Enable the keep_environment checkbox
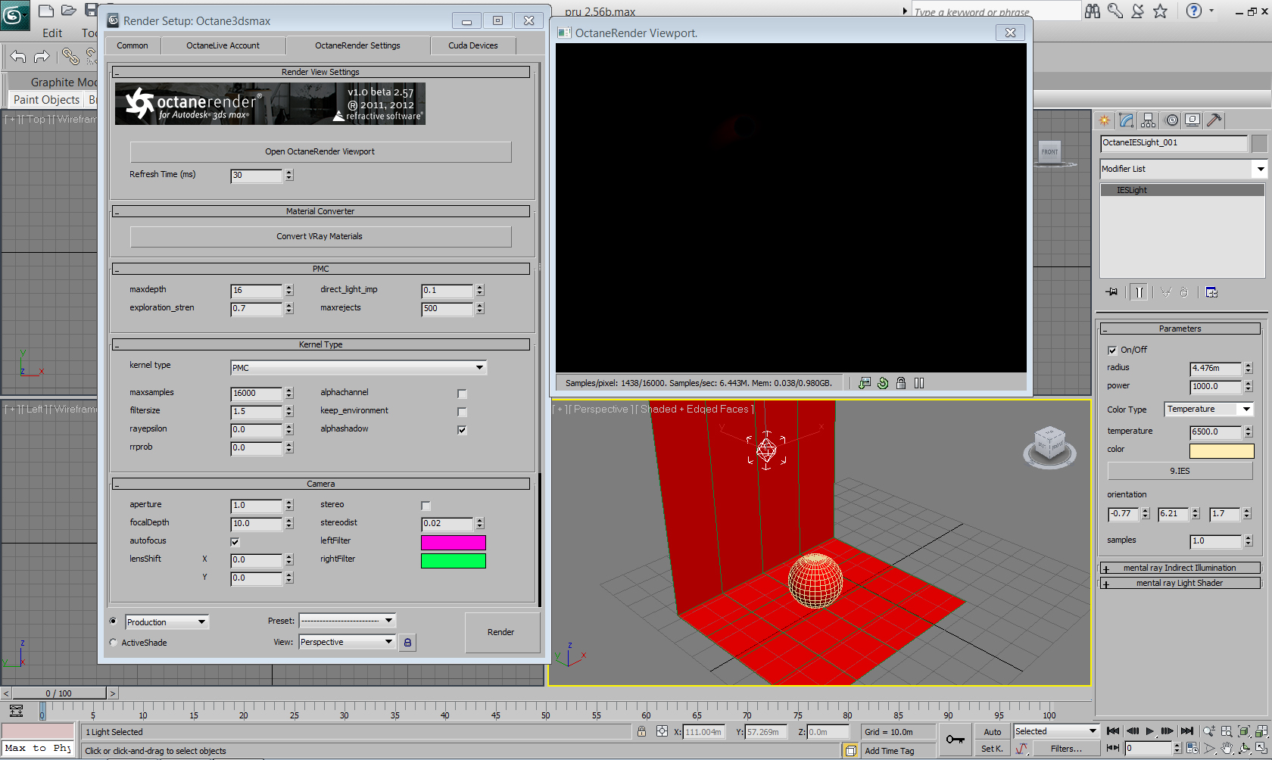Screen dimensions: 1272x760 [462, 412]
